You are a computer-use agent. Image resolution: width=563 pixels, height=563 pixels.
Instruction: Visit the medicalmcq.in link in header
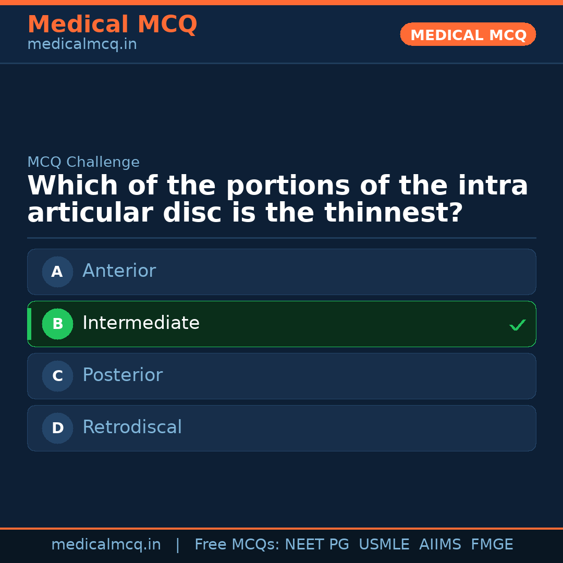(82, 44)
